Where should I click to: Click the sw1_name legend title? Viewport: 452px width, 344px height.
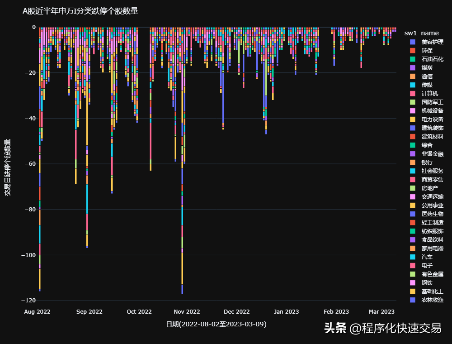421,33
